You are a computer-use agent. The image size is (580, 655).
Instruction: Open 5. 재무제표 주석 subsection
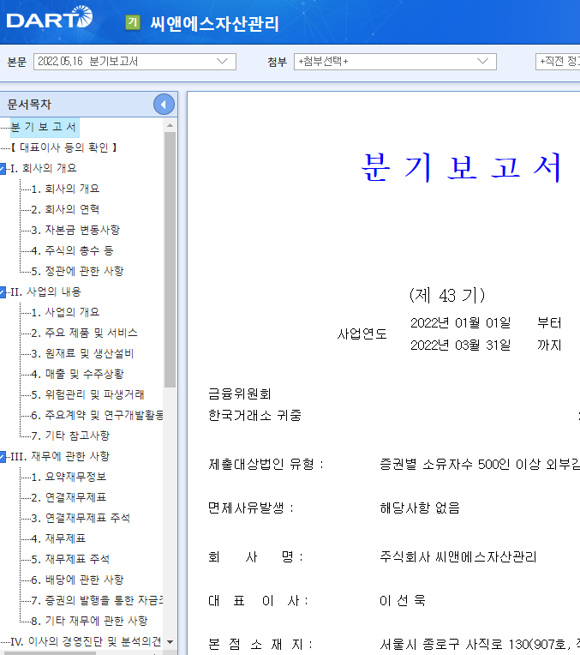coord(70,559)
